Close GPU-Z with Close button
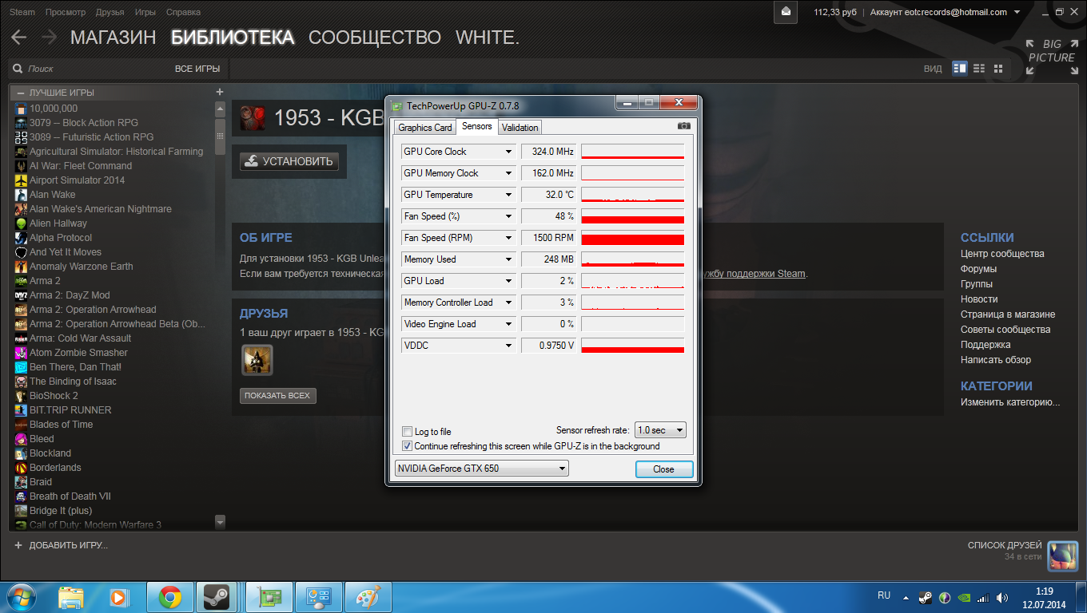This screenshot has height=613, width=1087. tap(664, 469)
